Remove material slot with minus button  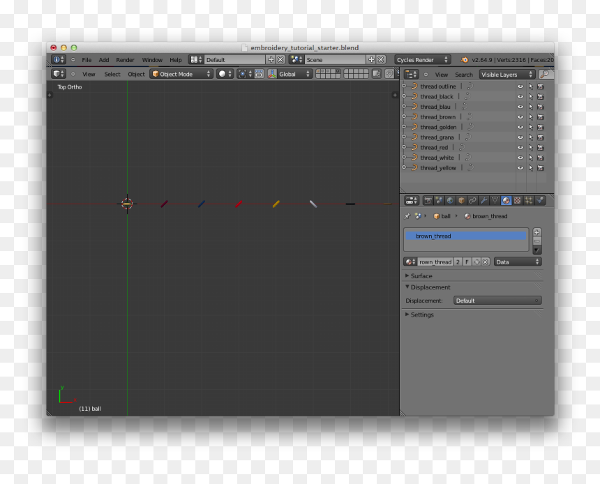click(x=537, y=241)
